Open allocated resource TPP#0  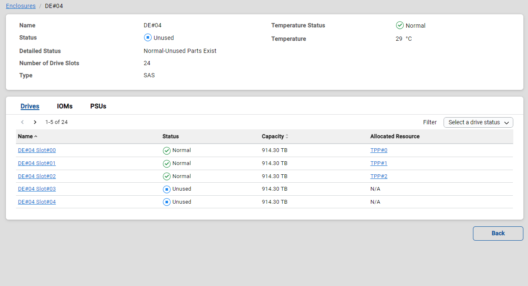click(378, 150)
